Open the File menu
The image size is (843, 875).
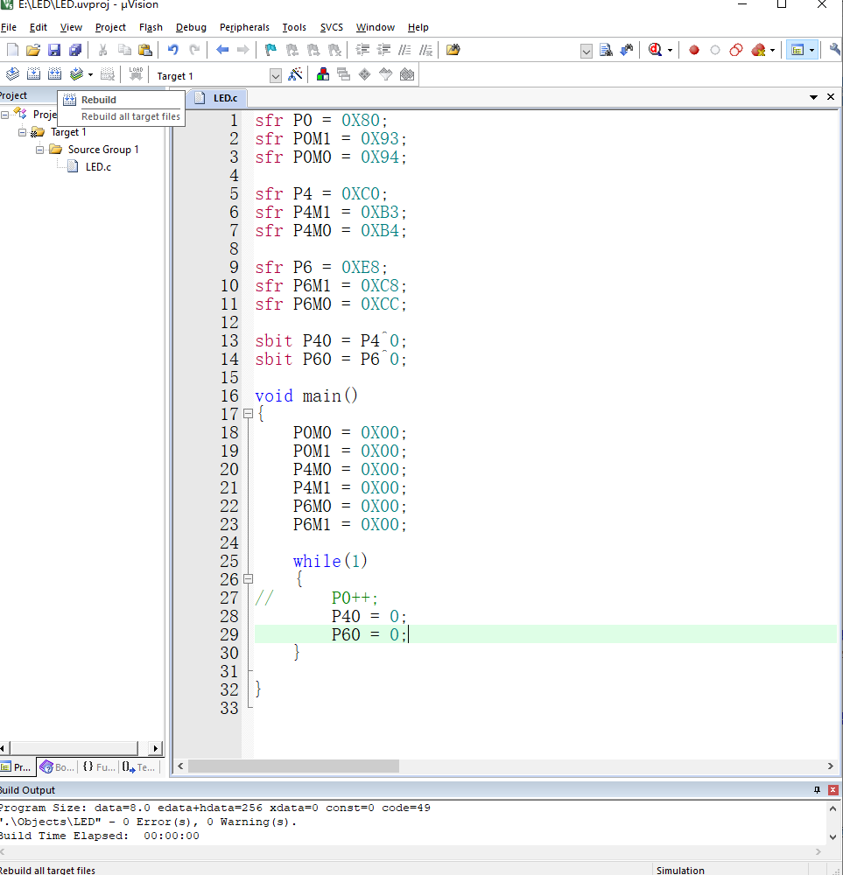[x=9, y=27]
